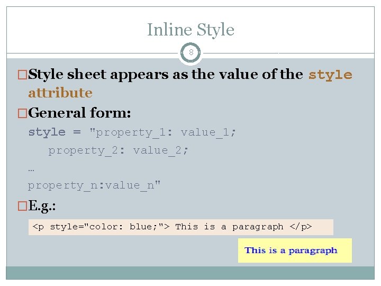Click the teal footer bar of the slide

pyautogui.click(x=190, y=273)
